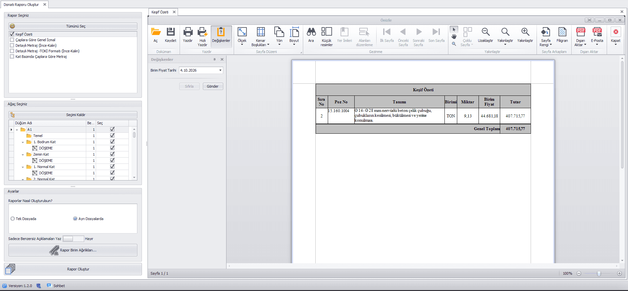Zoom out with Uzaklaştır magnifier
The width and height of the screenshot is (628, 291).
point(485,35)
